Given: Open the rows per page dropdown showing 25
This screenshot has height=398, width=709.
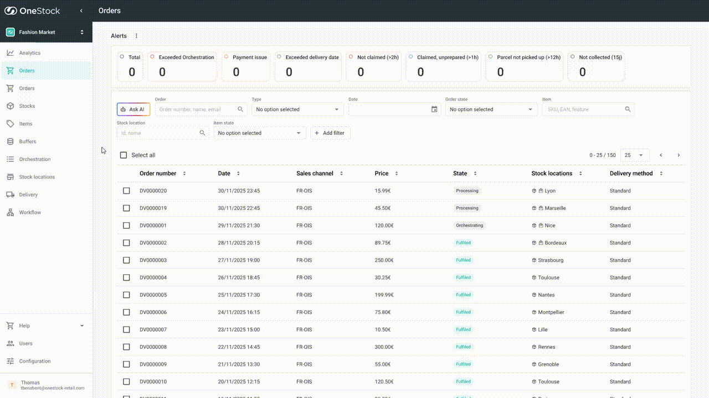Looking at the screenshot, I should (634, 155).
